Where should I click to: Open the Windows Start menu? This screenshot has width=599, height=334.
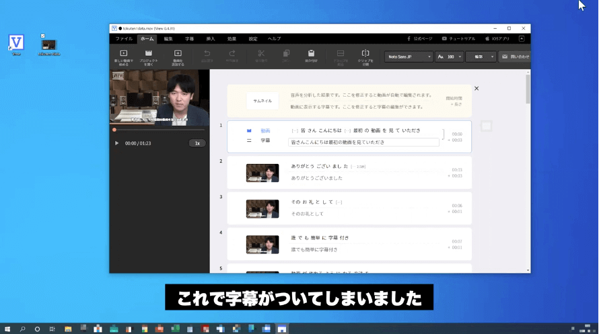(7, 329)
